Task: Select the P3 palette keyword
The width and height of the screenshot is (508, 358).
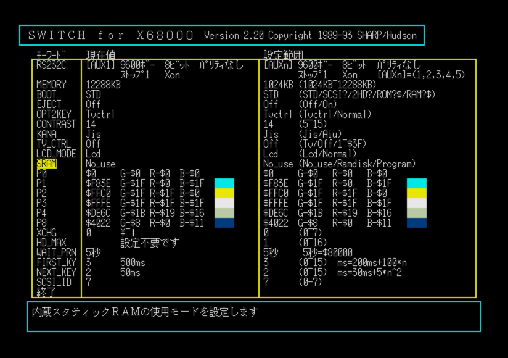Action: [x=41, y=203]
